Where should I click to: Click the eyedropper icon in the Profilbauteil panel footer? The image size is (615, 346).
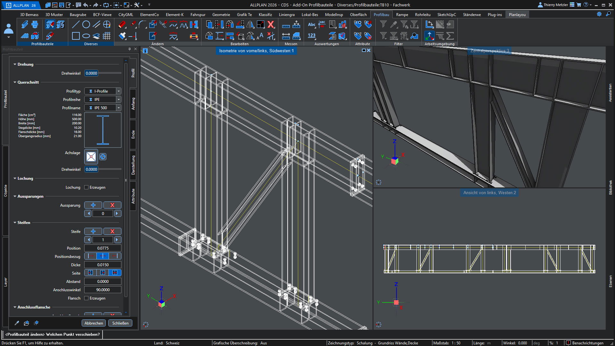17,323
